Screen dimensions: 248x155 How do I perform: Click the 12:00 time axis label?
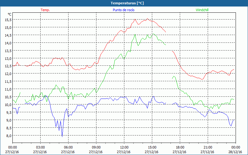coord(124,148)
